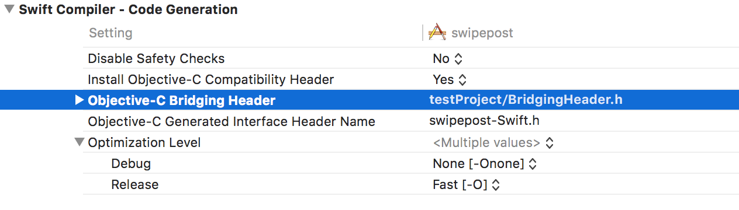Screen dimensions: 739x210
Task: Open Install Objective-C Compatibility Header Yes popup
Action: point(450,79)
